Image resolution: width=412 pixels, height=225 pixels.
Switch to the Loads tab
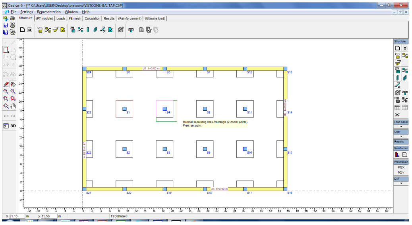click(x=61, y=18)
